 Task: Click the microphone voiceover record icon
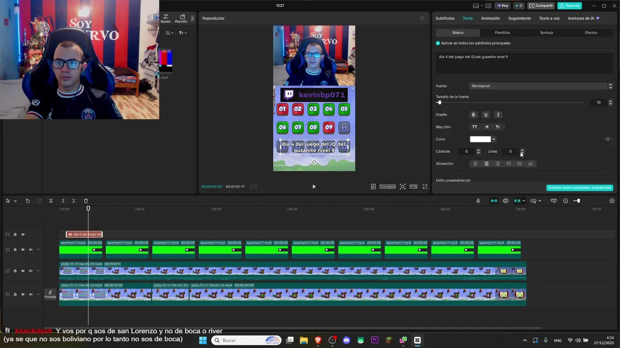(x=478, y=201)
